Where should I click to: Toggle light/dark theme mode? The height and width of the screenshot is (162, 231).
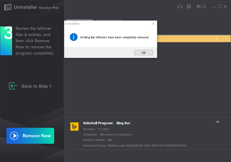tap(201, 6)
